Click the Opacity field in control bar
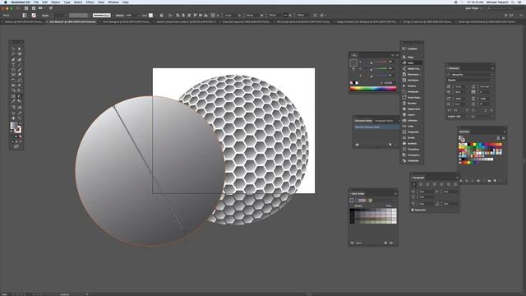Image resolution: width=526 pixels, height=296 pixels. (131, 15)
